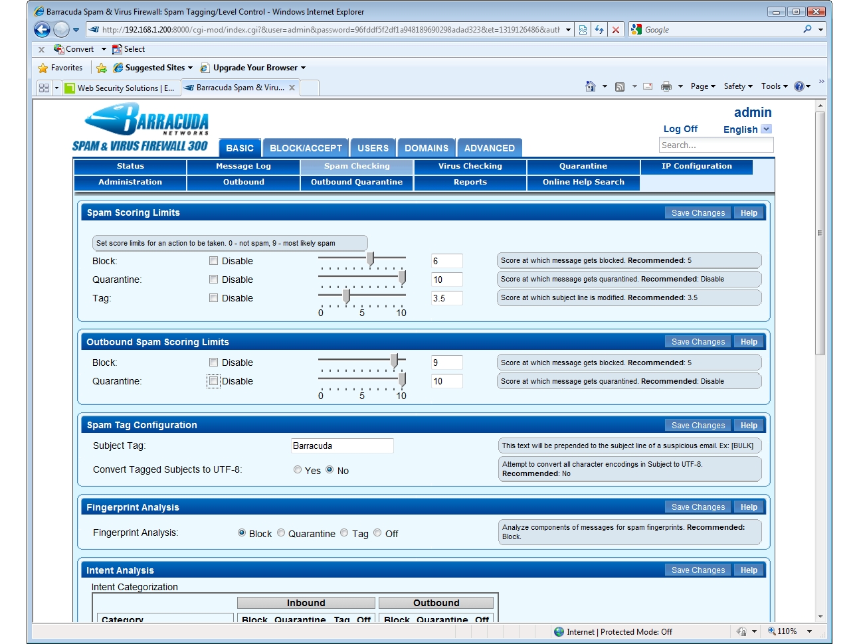Refresh the page with the Refresh icon
Screen dimensions: 859x644
coord(599,30)
